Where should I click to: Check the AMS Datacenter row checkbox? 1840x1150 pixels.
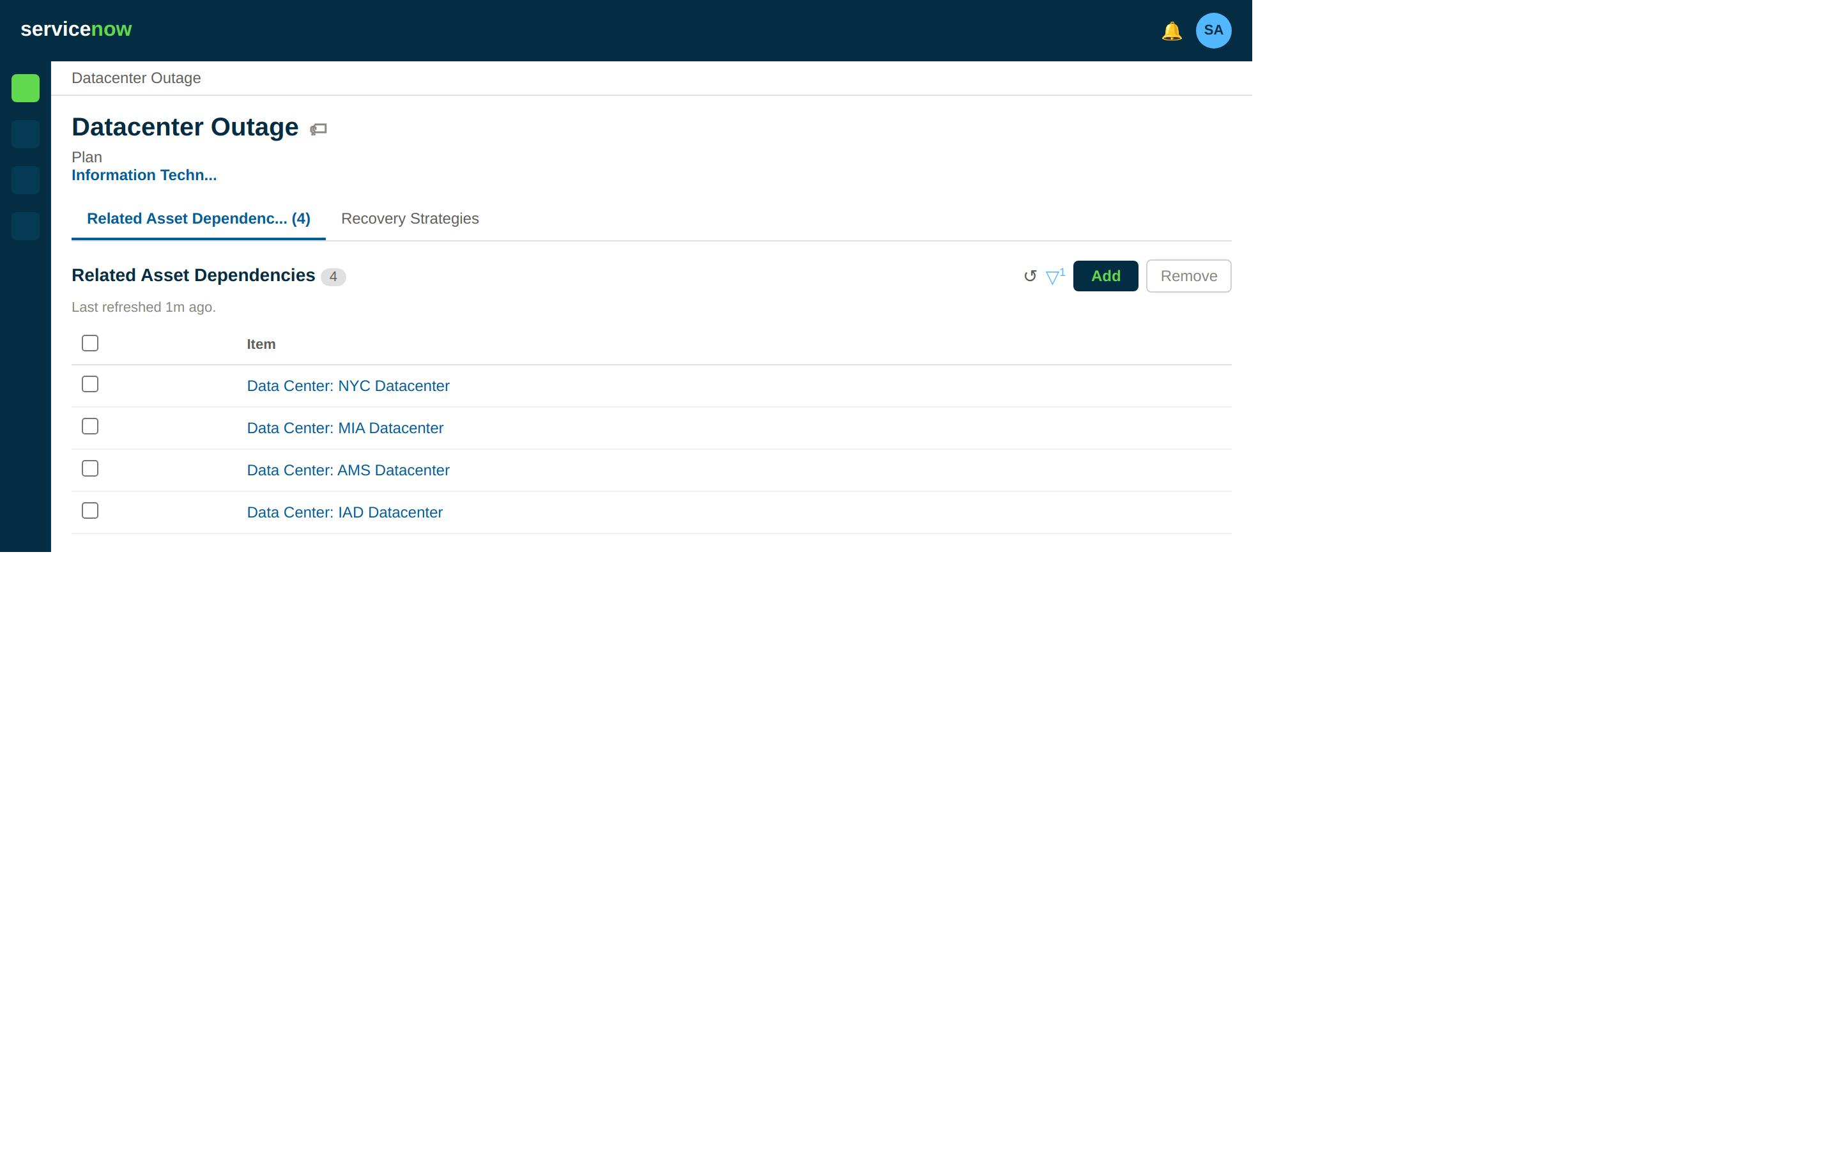click(x=89, y=468)
